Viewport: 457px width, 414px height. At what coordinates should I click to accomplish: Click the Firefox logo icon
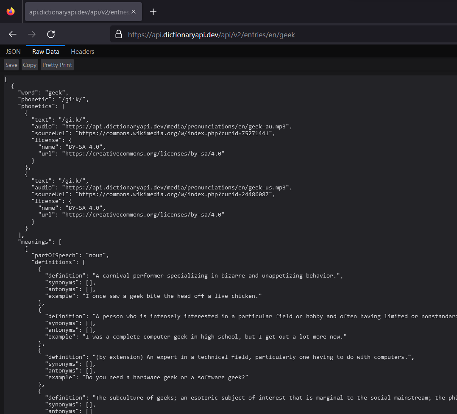11,11
